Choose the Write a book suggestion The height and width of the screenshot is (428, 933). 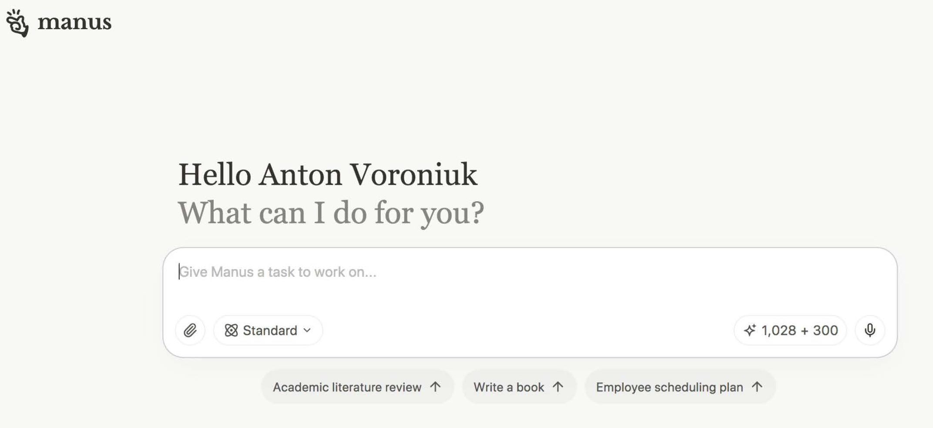click(509, 387)
